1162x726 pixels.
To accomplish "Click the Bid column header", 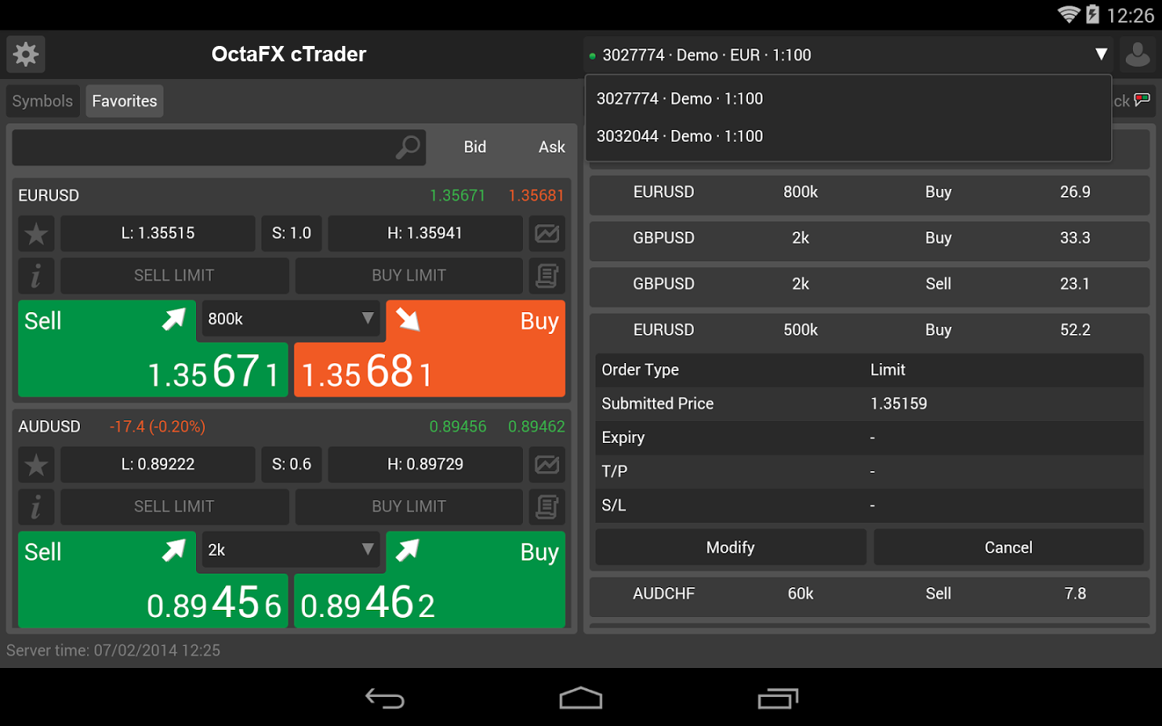I will tap(475, 147).
